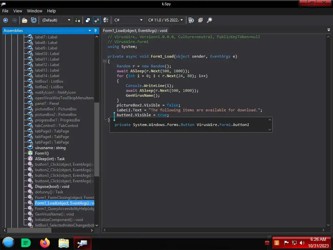The width and height of the screenshot is (333, 250).
Task: Open the green notes app on taskbar
Action: (x=26, y=243)
